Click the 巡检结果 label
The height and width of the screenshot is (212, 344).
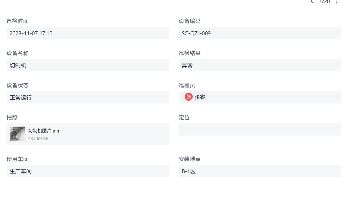pos(189,53)
